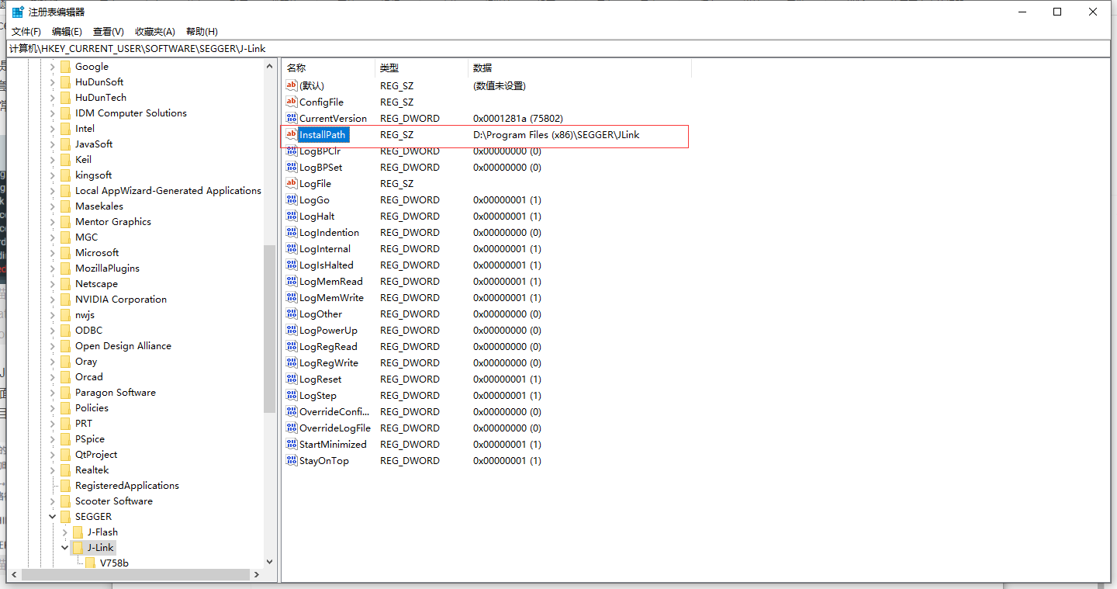Select the IDM Computer Solutions key
The height and width of the screenshot is (589, 1117).
[131, 113]
